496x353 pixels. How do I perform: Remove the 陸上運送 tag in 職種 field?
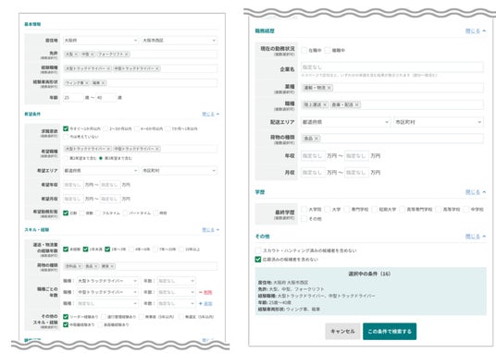[x=325, y=104]
